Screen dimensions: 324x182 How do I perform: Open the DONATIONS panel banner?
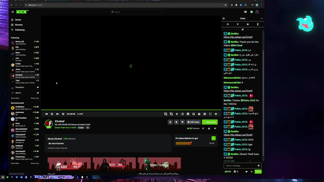159,165
